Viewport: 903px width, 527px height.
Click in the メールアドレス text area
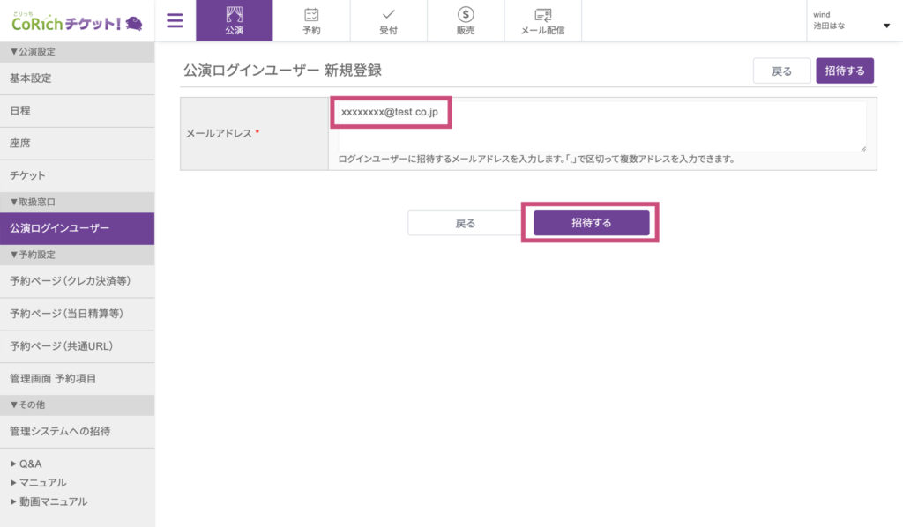tap(601, 127)
